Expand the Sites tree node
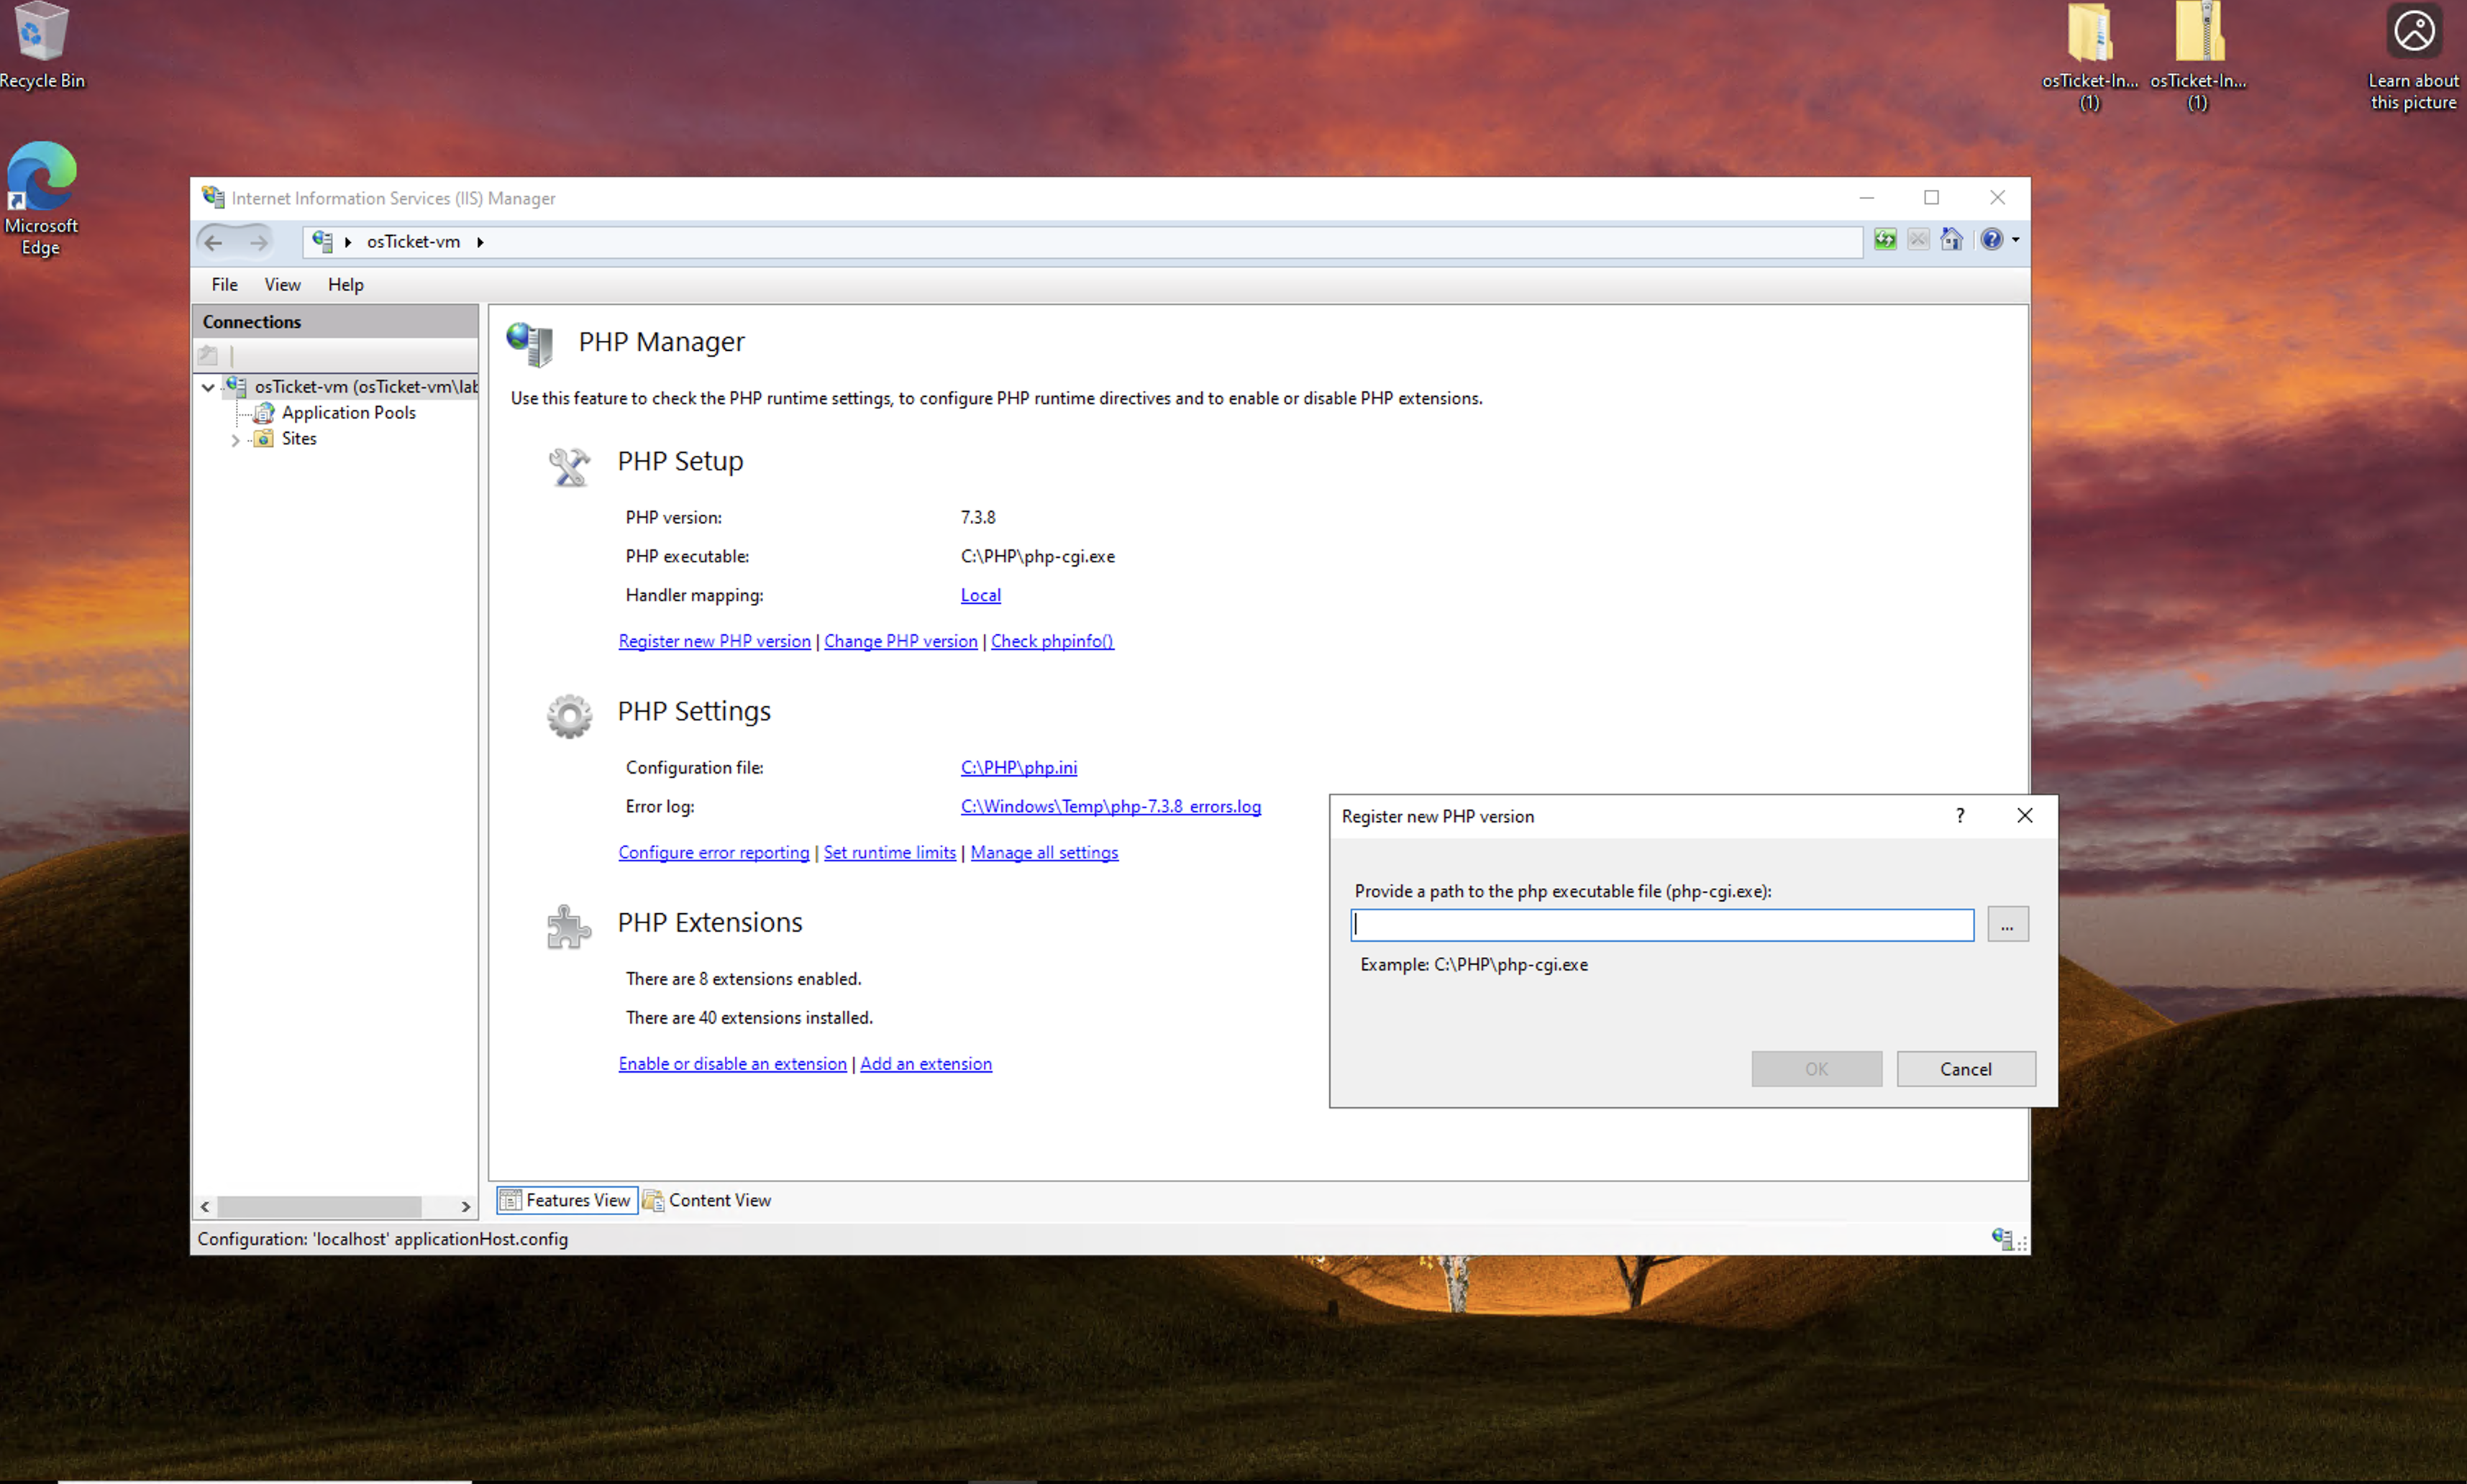Image resolution: width=2467 pixels, height=1484 pixels. 235,440
